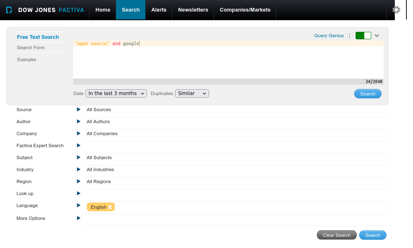This screenshot has height=248, width=413.
Task: Click the Search button beside Clear Search
Action: [x=373, y=235]
